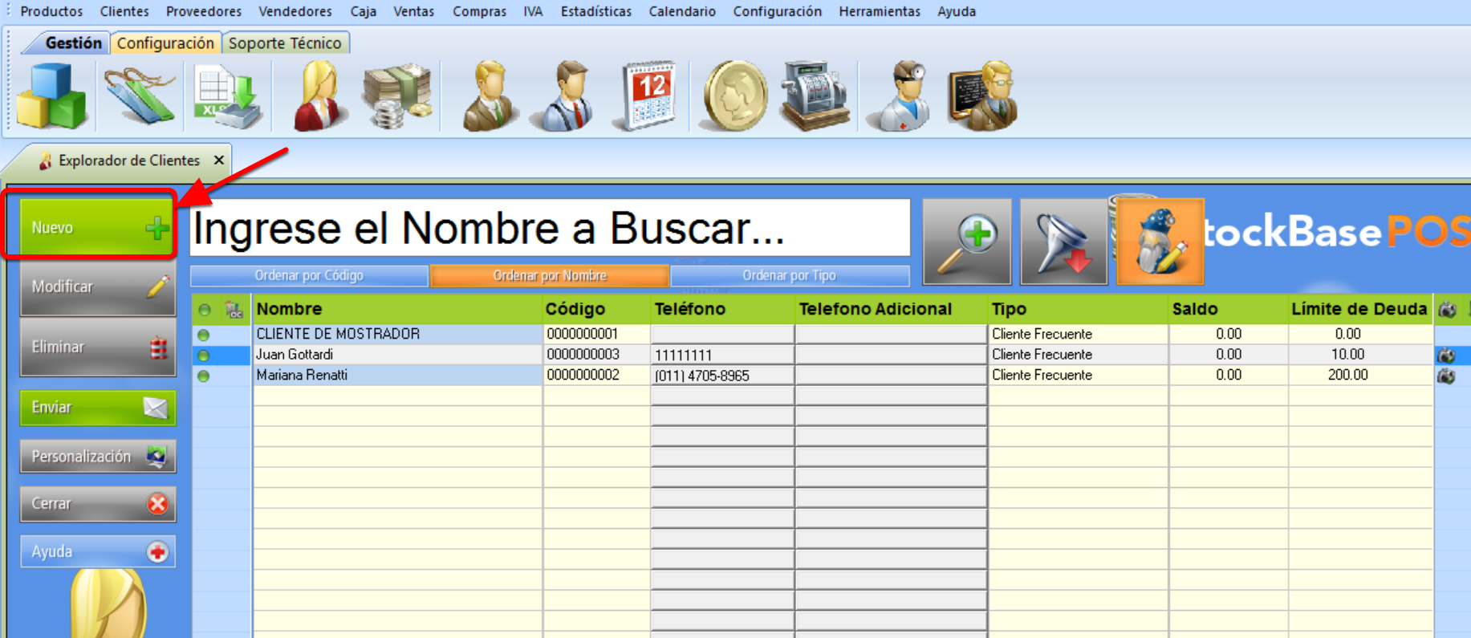This screenshot has height=638, width=1471.
Task: Open the Productos menu
Action: pos(51,11)
